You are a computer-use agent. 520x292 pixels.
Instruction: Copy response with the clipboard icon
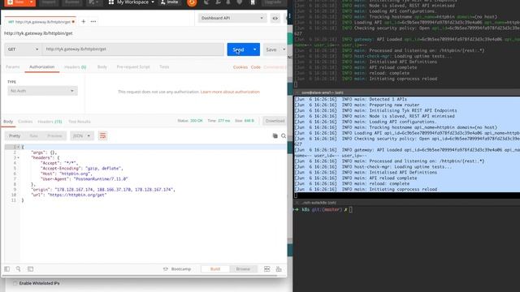[275, 135]
